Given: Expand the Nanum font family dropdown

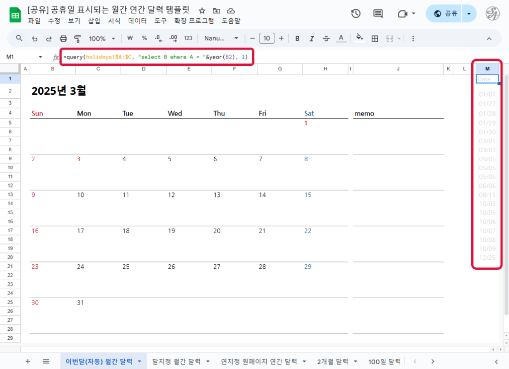Looking at the screenshot, I should 221,38.
